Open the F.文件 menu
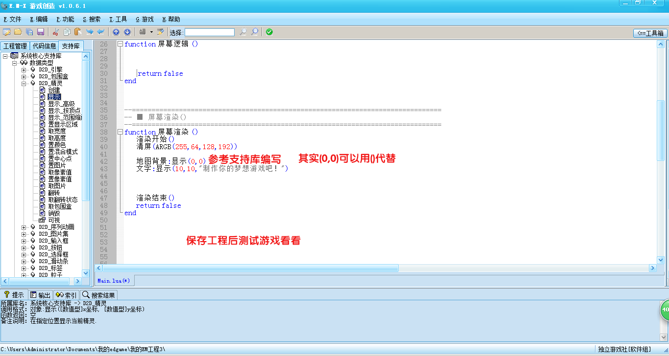This screenshot has width=669, height=356. coord(12,20)
